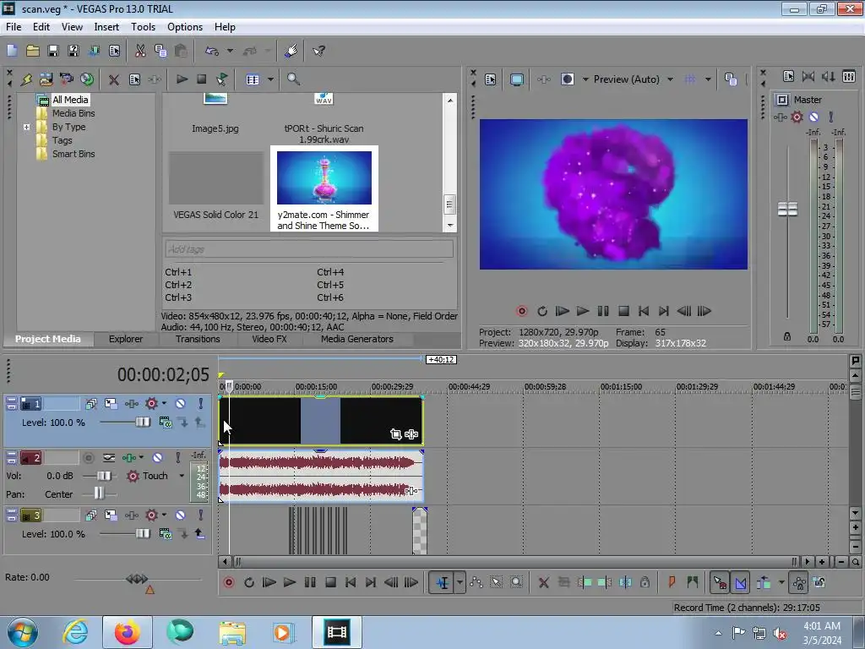Click the Downmix Output icon in mixer

tap(808, 76)
